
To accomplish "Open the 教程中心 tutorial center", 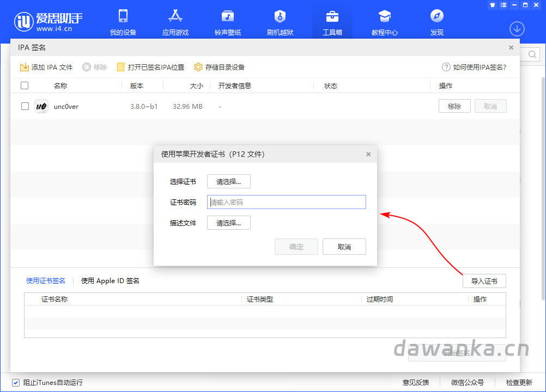I will 384,23.
